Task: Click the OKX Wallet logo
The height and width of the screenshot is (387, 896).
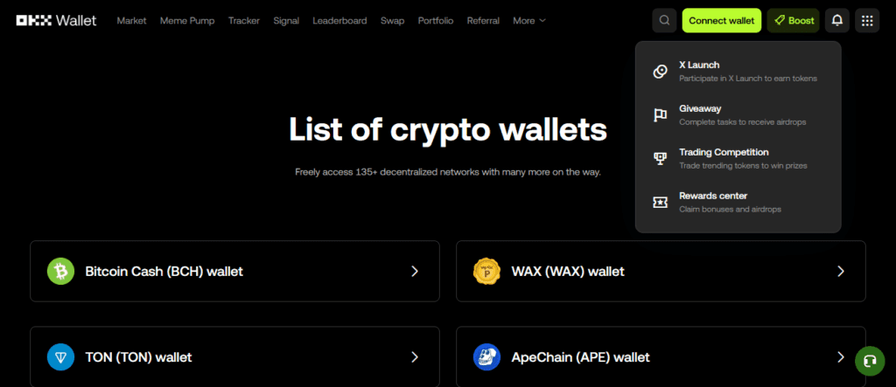Action: coord(56,20)
